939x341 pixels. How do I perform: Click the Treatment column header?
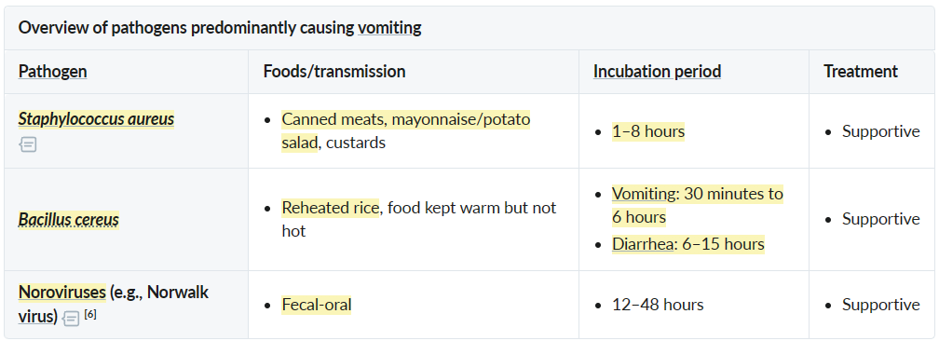[x=861, y=72]
